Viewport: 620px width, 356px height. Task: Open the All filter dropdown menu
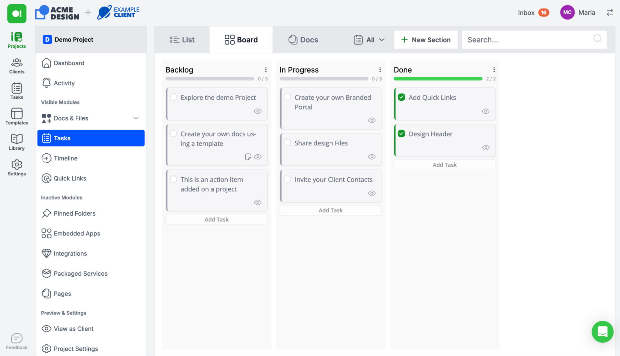369,39
